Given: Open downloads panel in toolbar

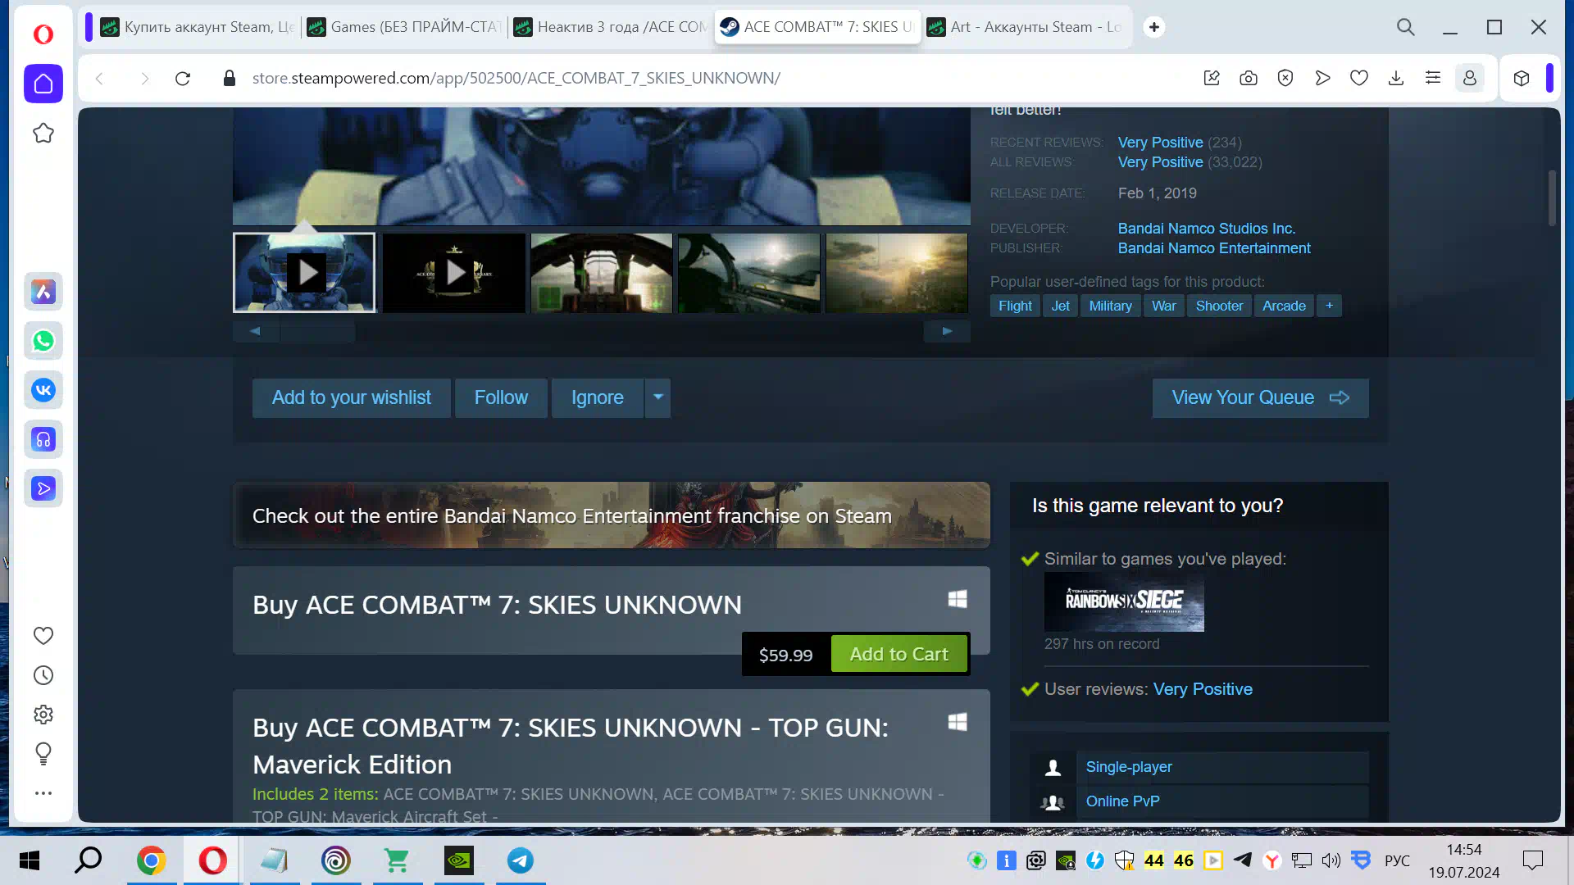Looking at the screenshot, I should pyautogui.click(x=1396, y=78).
